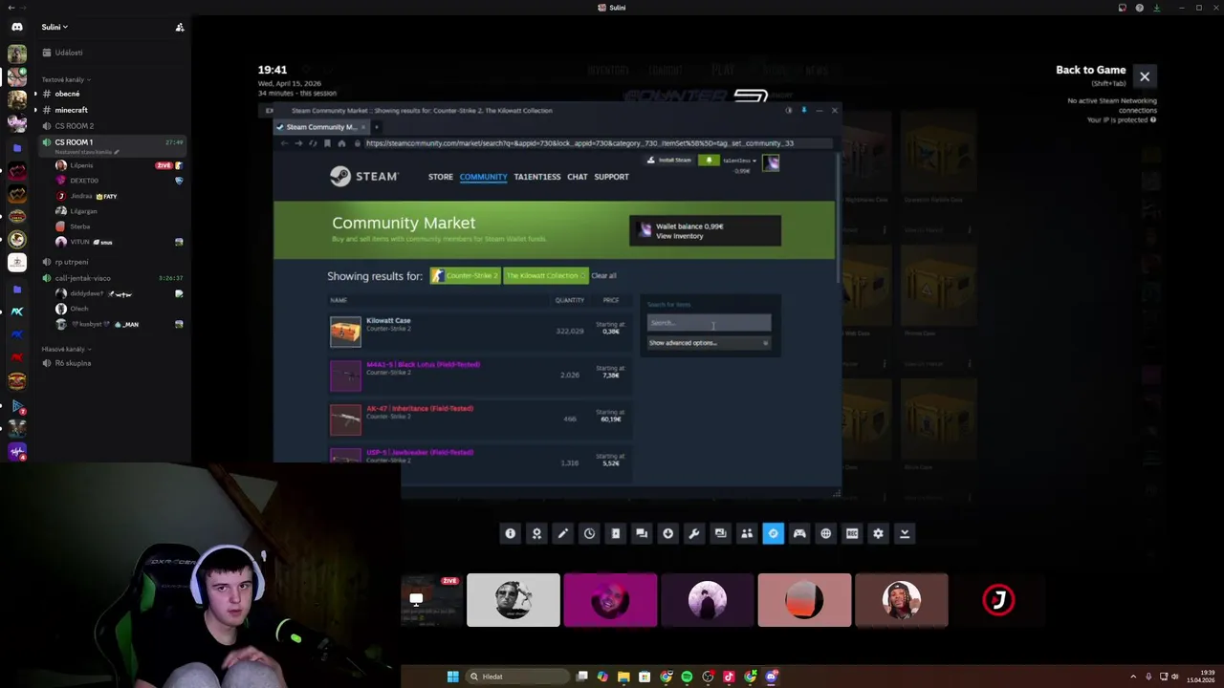Sort by the QUANTITY column header
Screen dimensions: 1224x688
[570, 300]
